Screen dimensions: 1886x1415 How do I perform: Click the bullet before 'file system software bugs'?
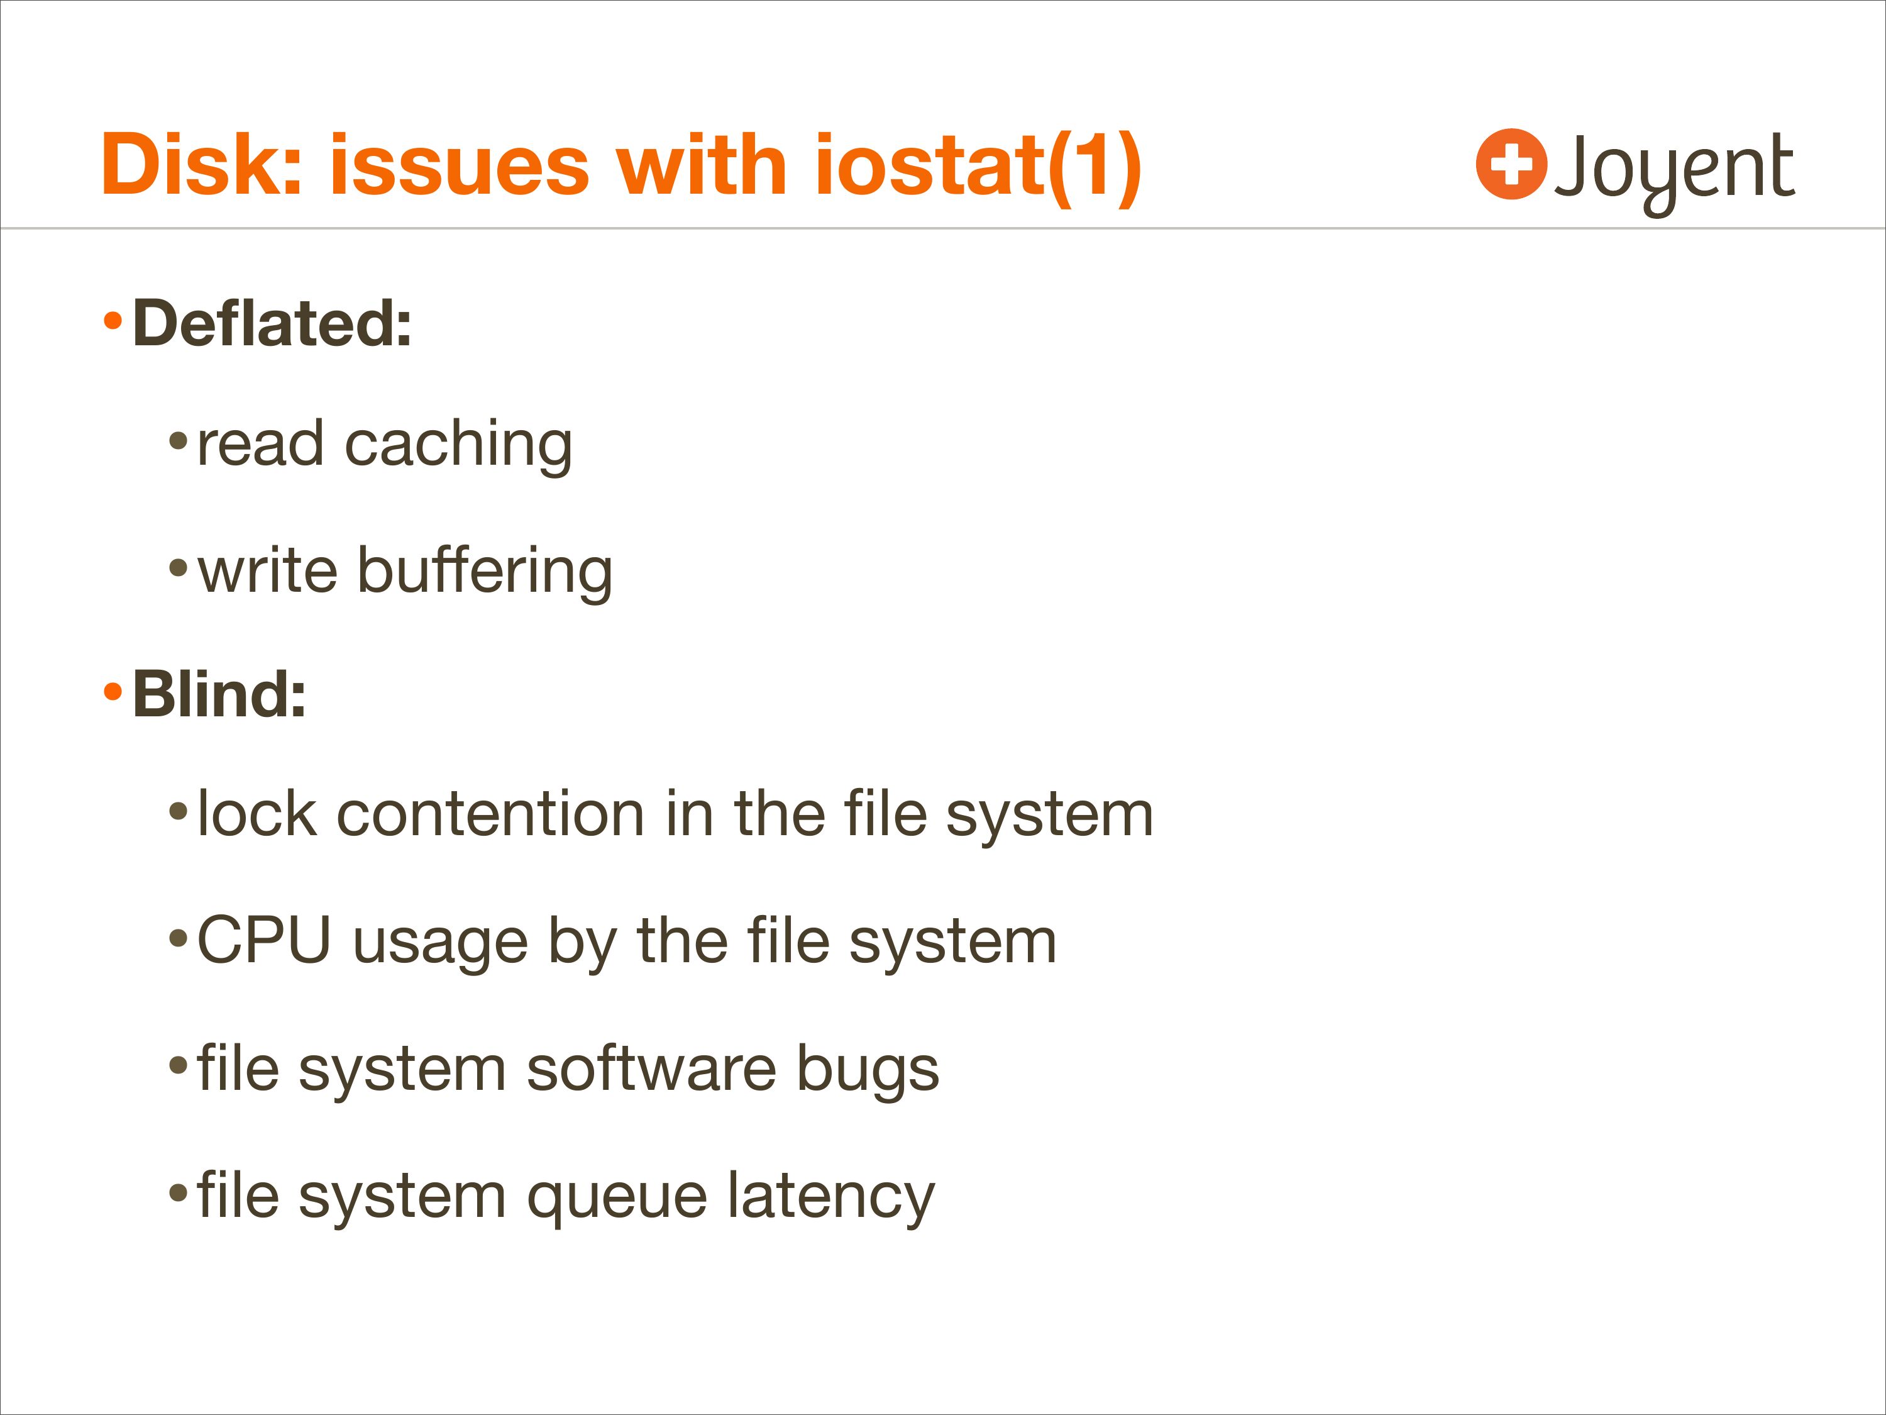[x=177, y=1065]
